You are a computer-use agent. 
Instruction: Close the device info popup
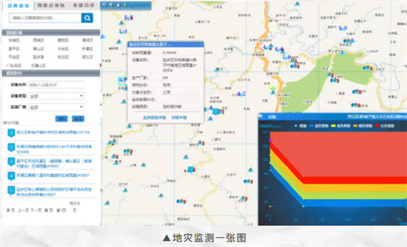(x=201, y=44)
